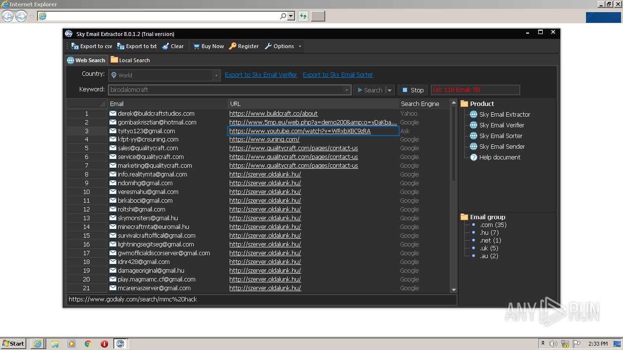Click the envelope icon beside info.realitymta@gmail.com

pyautogui.click(x=113, y=174)
